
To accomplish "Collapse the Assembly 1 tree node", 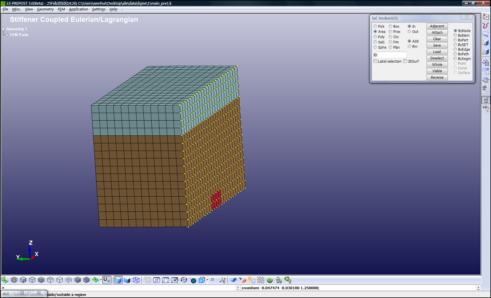I will tap(3, 29).
